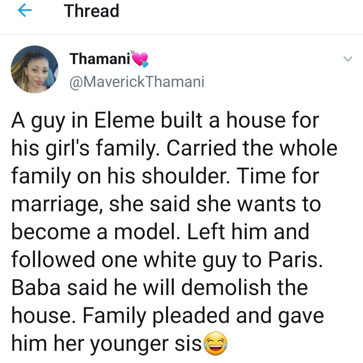The width and height of the screenshot is (363, 363).
Task: Open Thamani's profile picture
Action: point(35,69)
